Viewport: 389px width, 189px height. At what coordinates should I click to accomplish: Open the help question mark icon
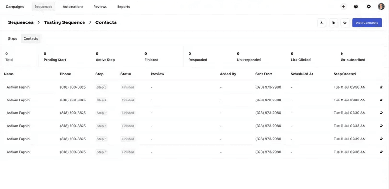pos(356,7)
